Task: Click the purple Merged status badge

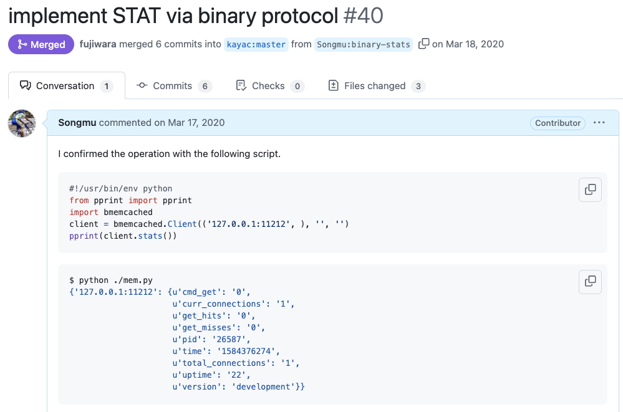Action: point(41,44)
